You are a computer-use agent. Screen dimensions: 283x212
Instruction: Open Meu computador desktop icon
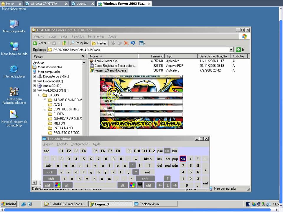pos(14,26)
